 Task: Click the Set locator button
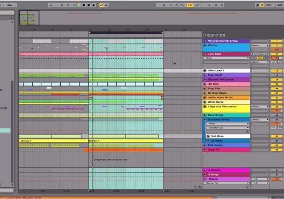click(x=210, y=35)
